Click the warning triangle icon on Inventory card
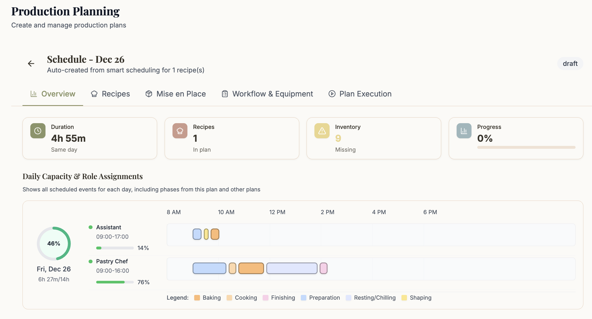592x319 pixels. click(x=322, y=131)
